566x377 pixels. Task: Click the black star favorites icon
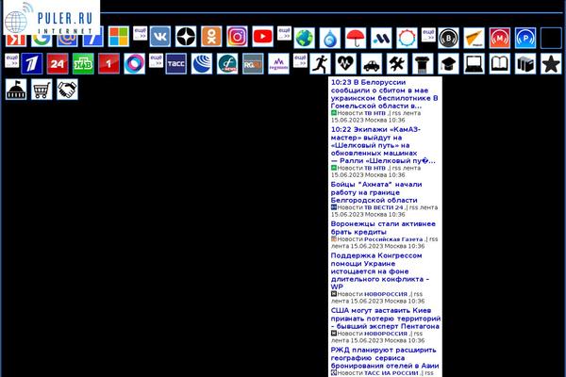point(551,64)
